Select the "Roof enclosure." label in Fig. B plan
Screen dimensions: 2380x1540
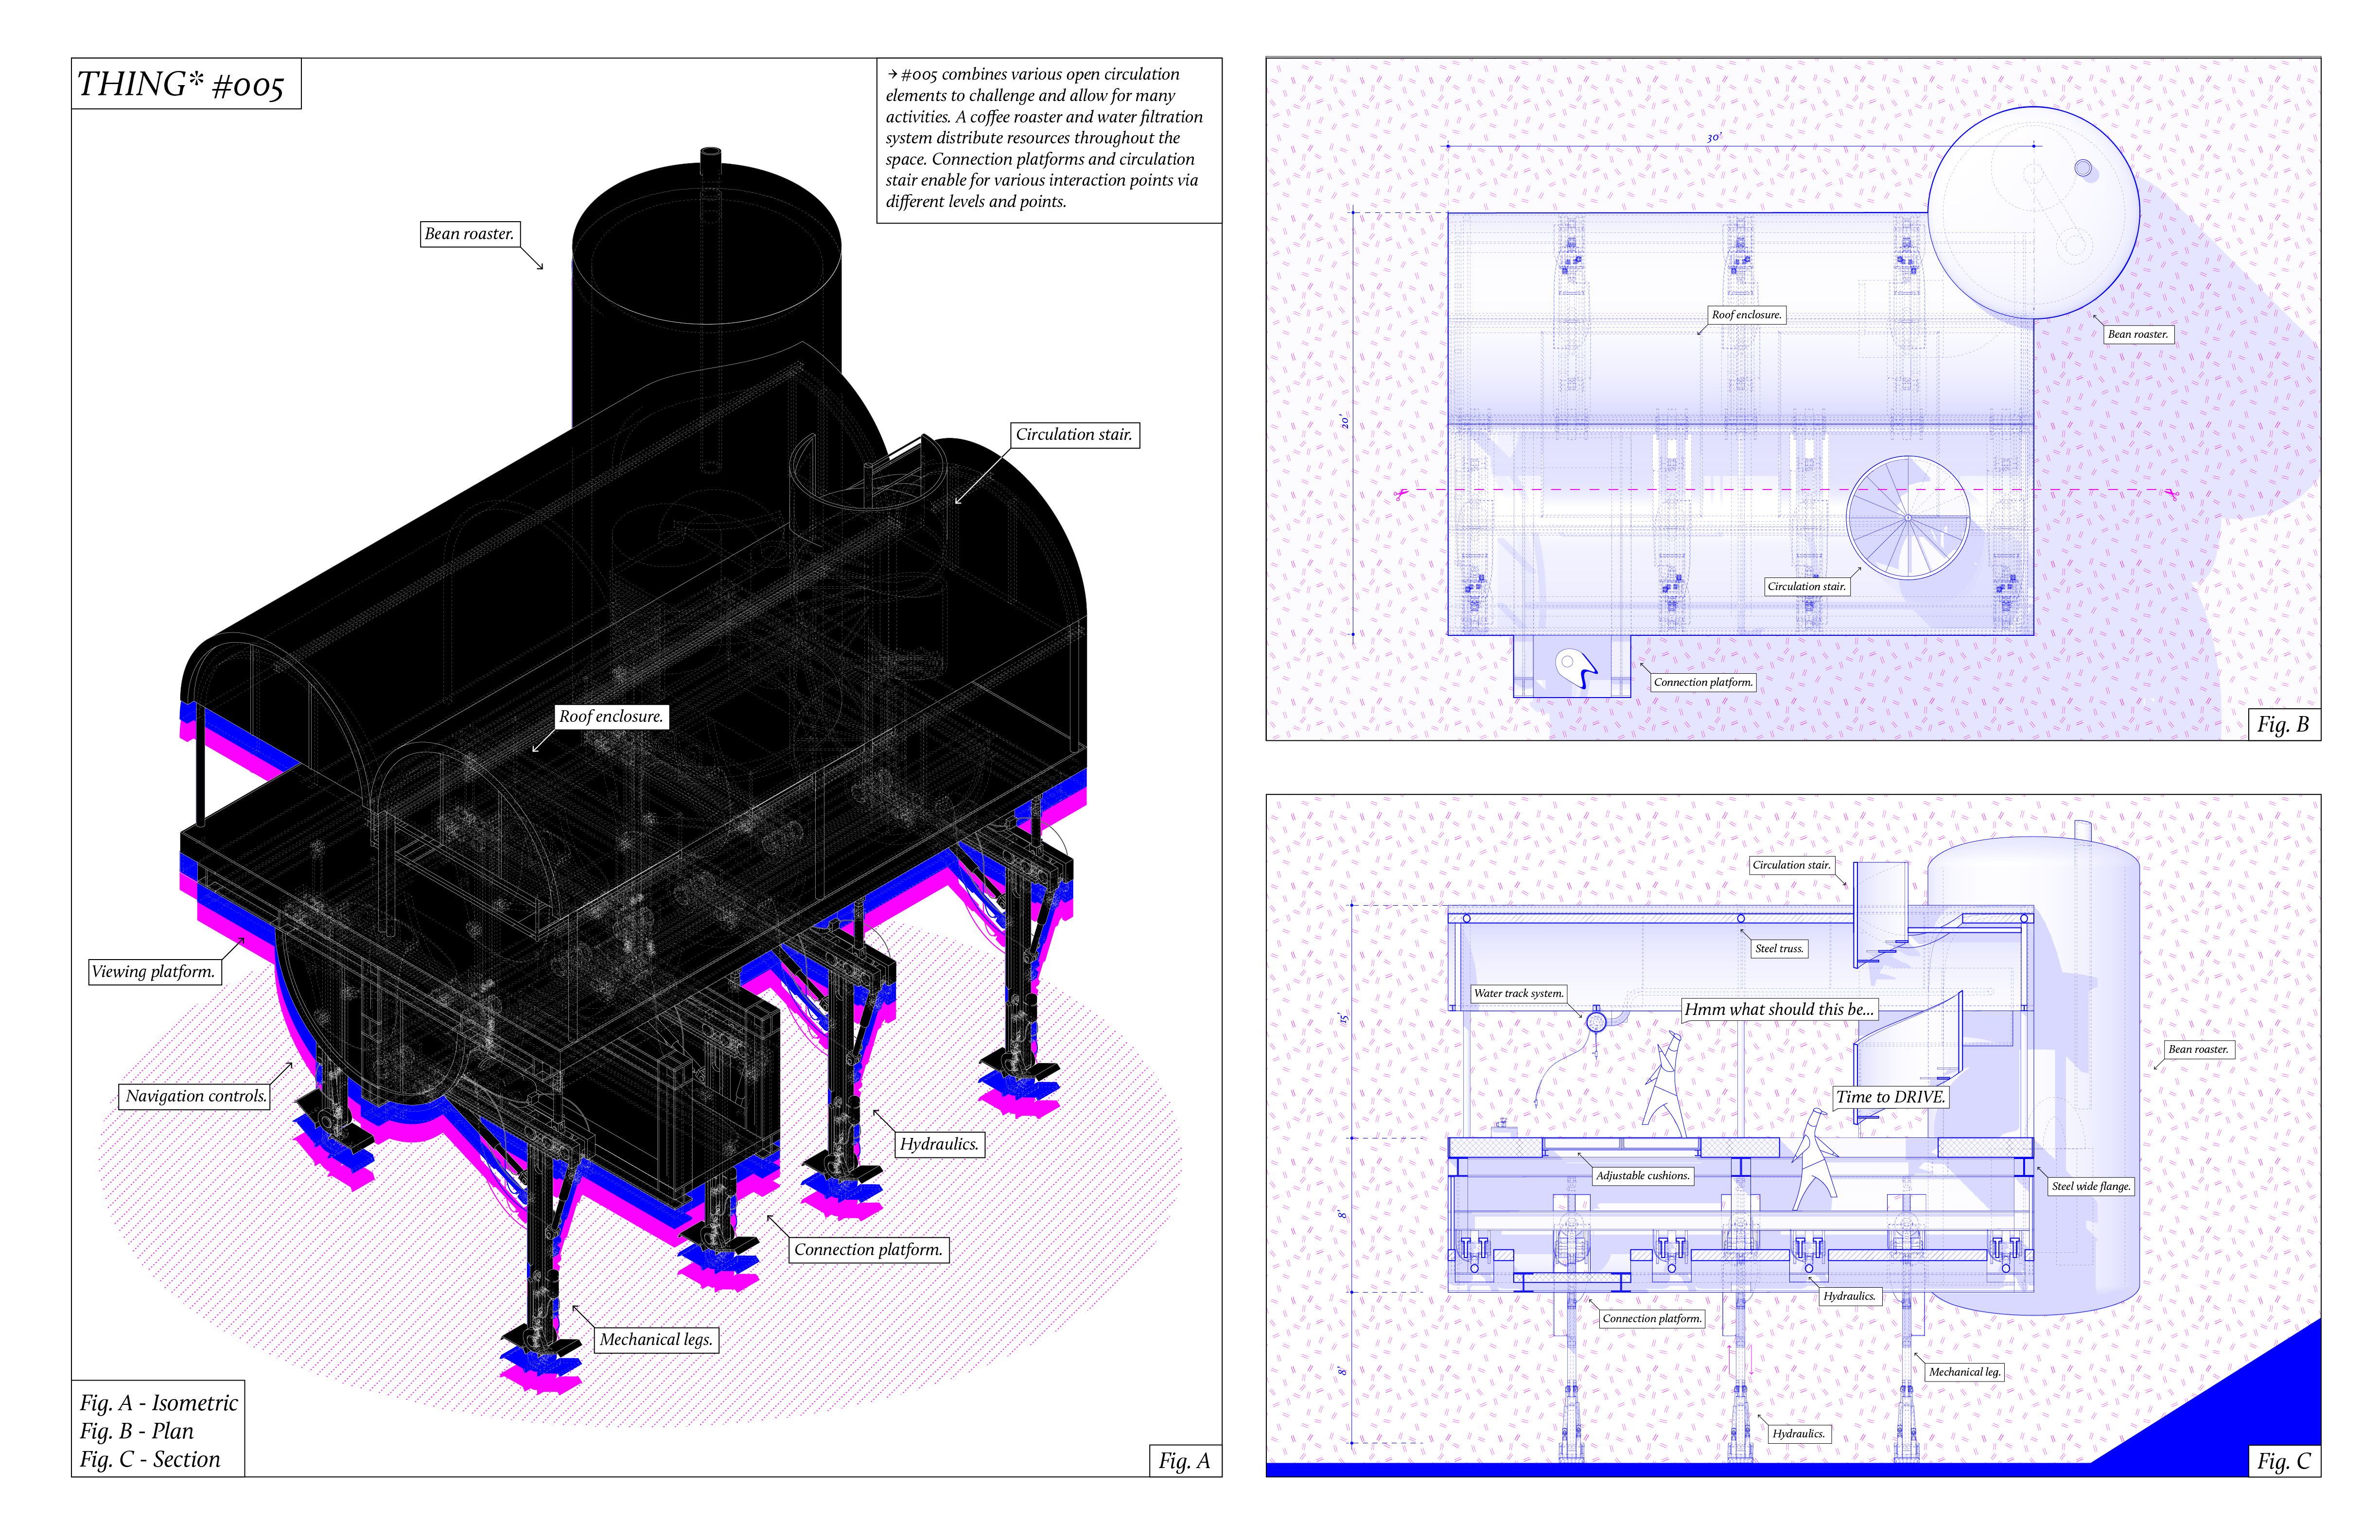[x=1747, y=315]
